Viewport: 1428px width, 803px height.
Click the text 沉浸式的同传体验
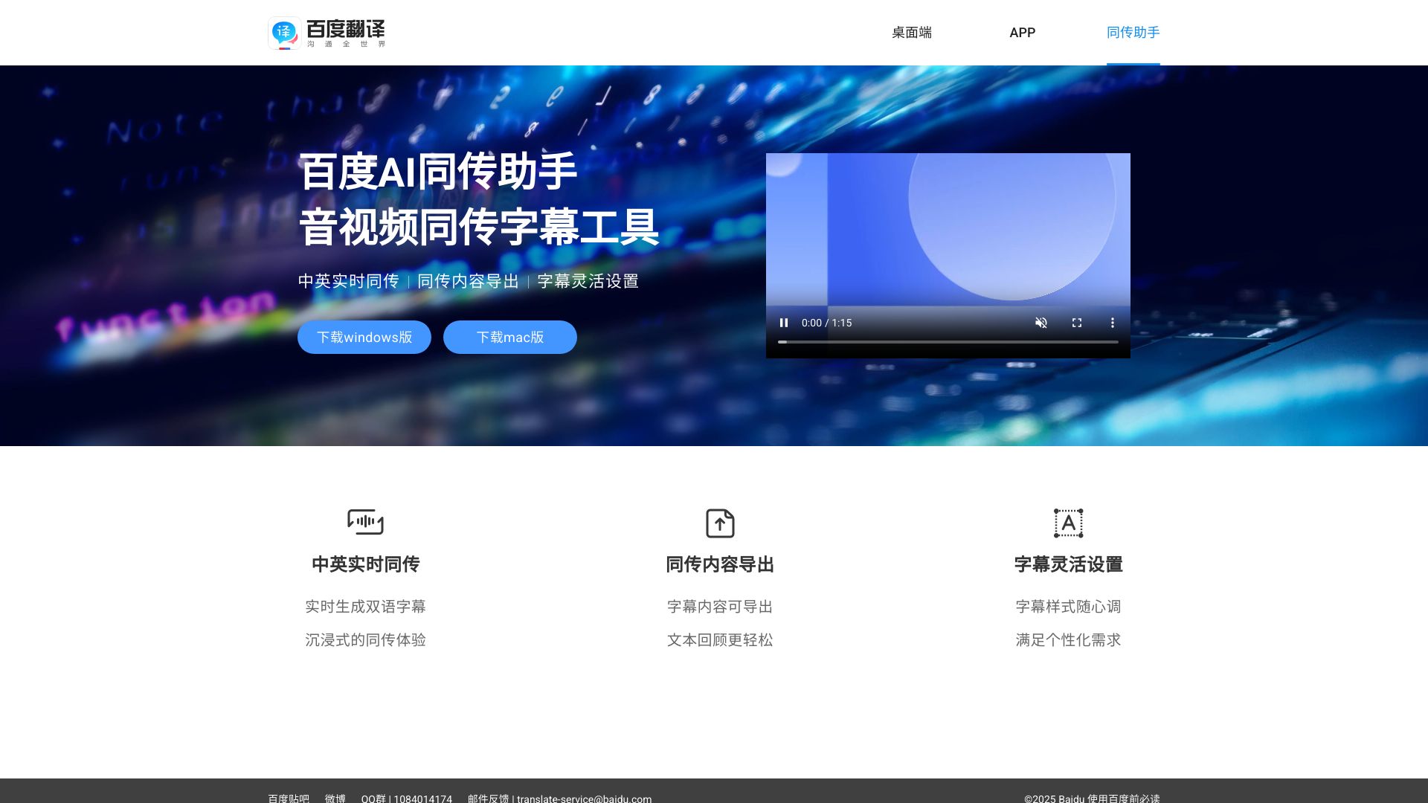tap(365, 640)
